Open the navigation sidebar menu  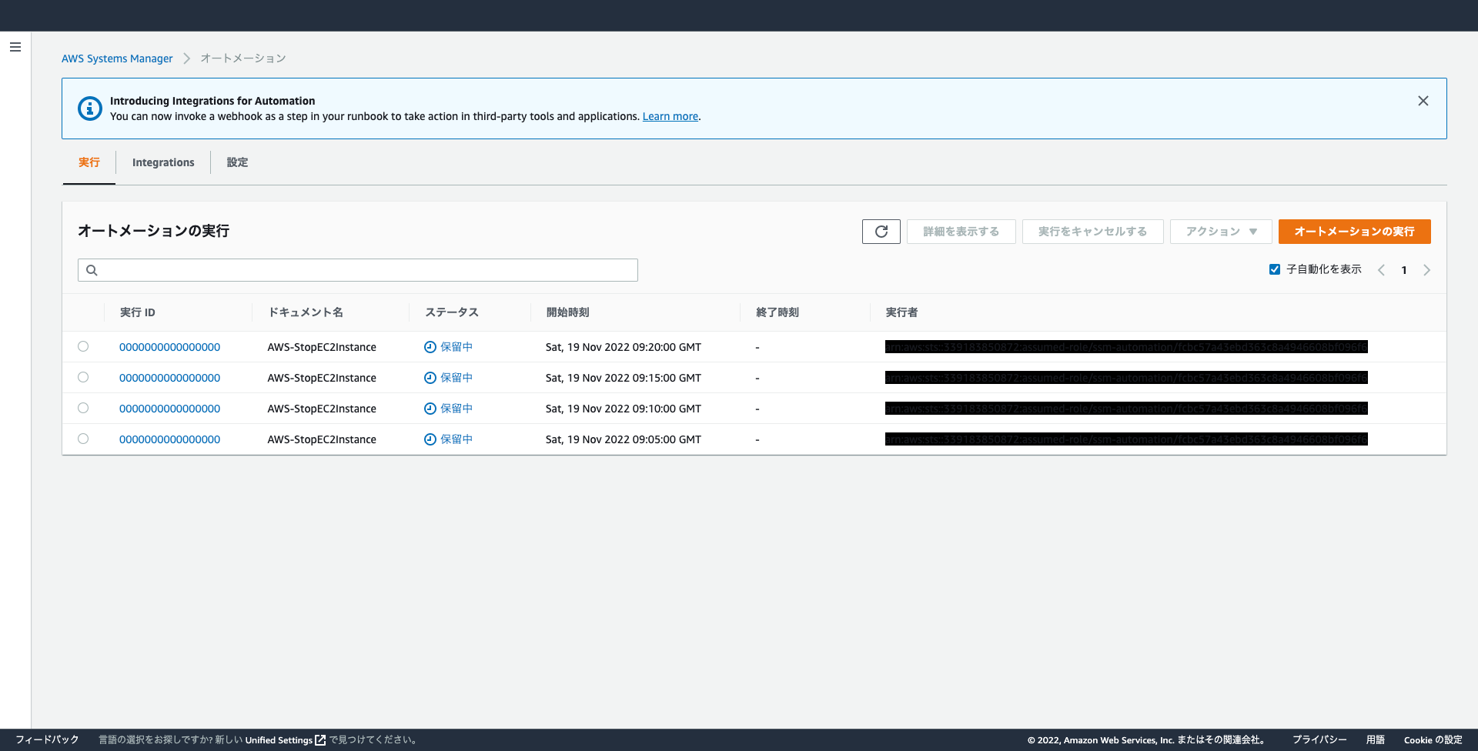(15, 47)
